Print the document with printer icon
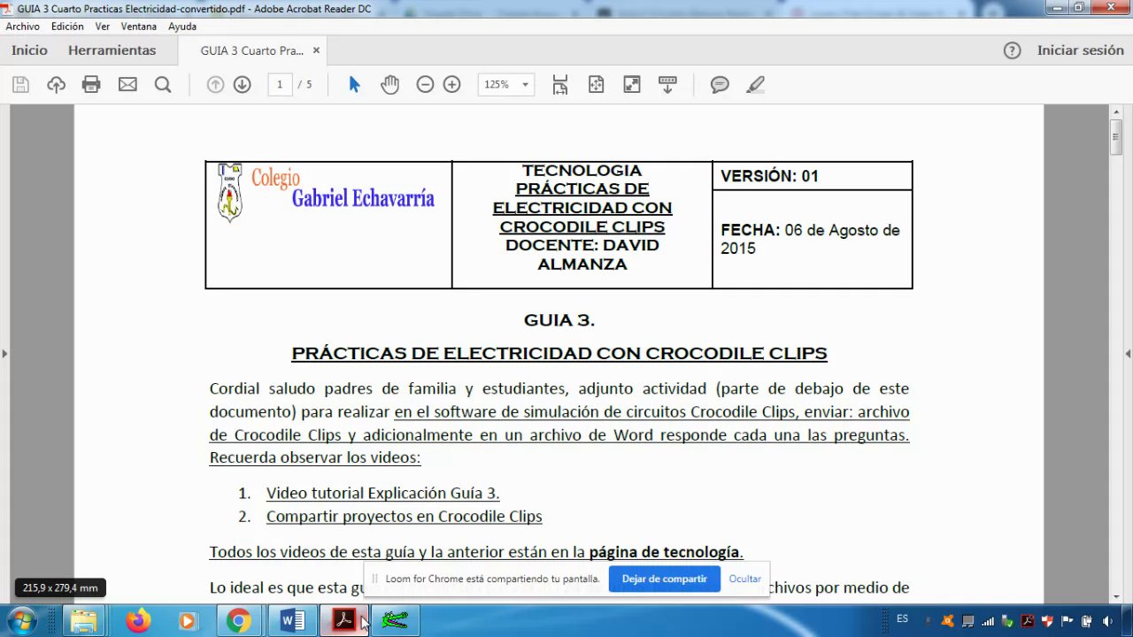The width and height of the screenshot is (1133, 637). point(91,85)
